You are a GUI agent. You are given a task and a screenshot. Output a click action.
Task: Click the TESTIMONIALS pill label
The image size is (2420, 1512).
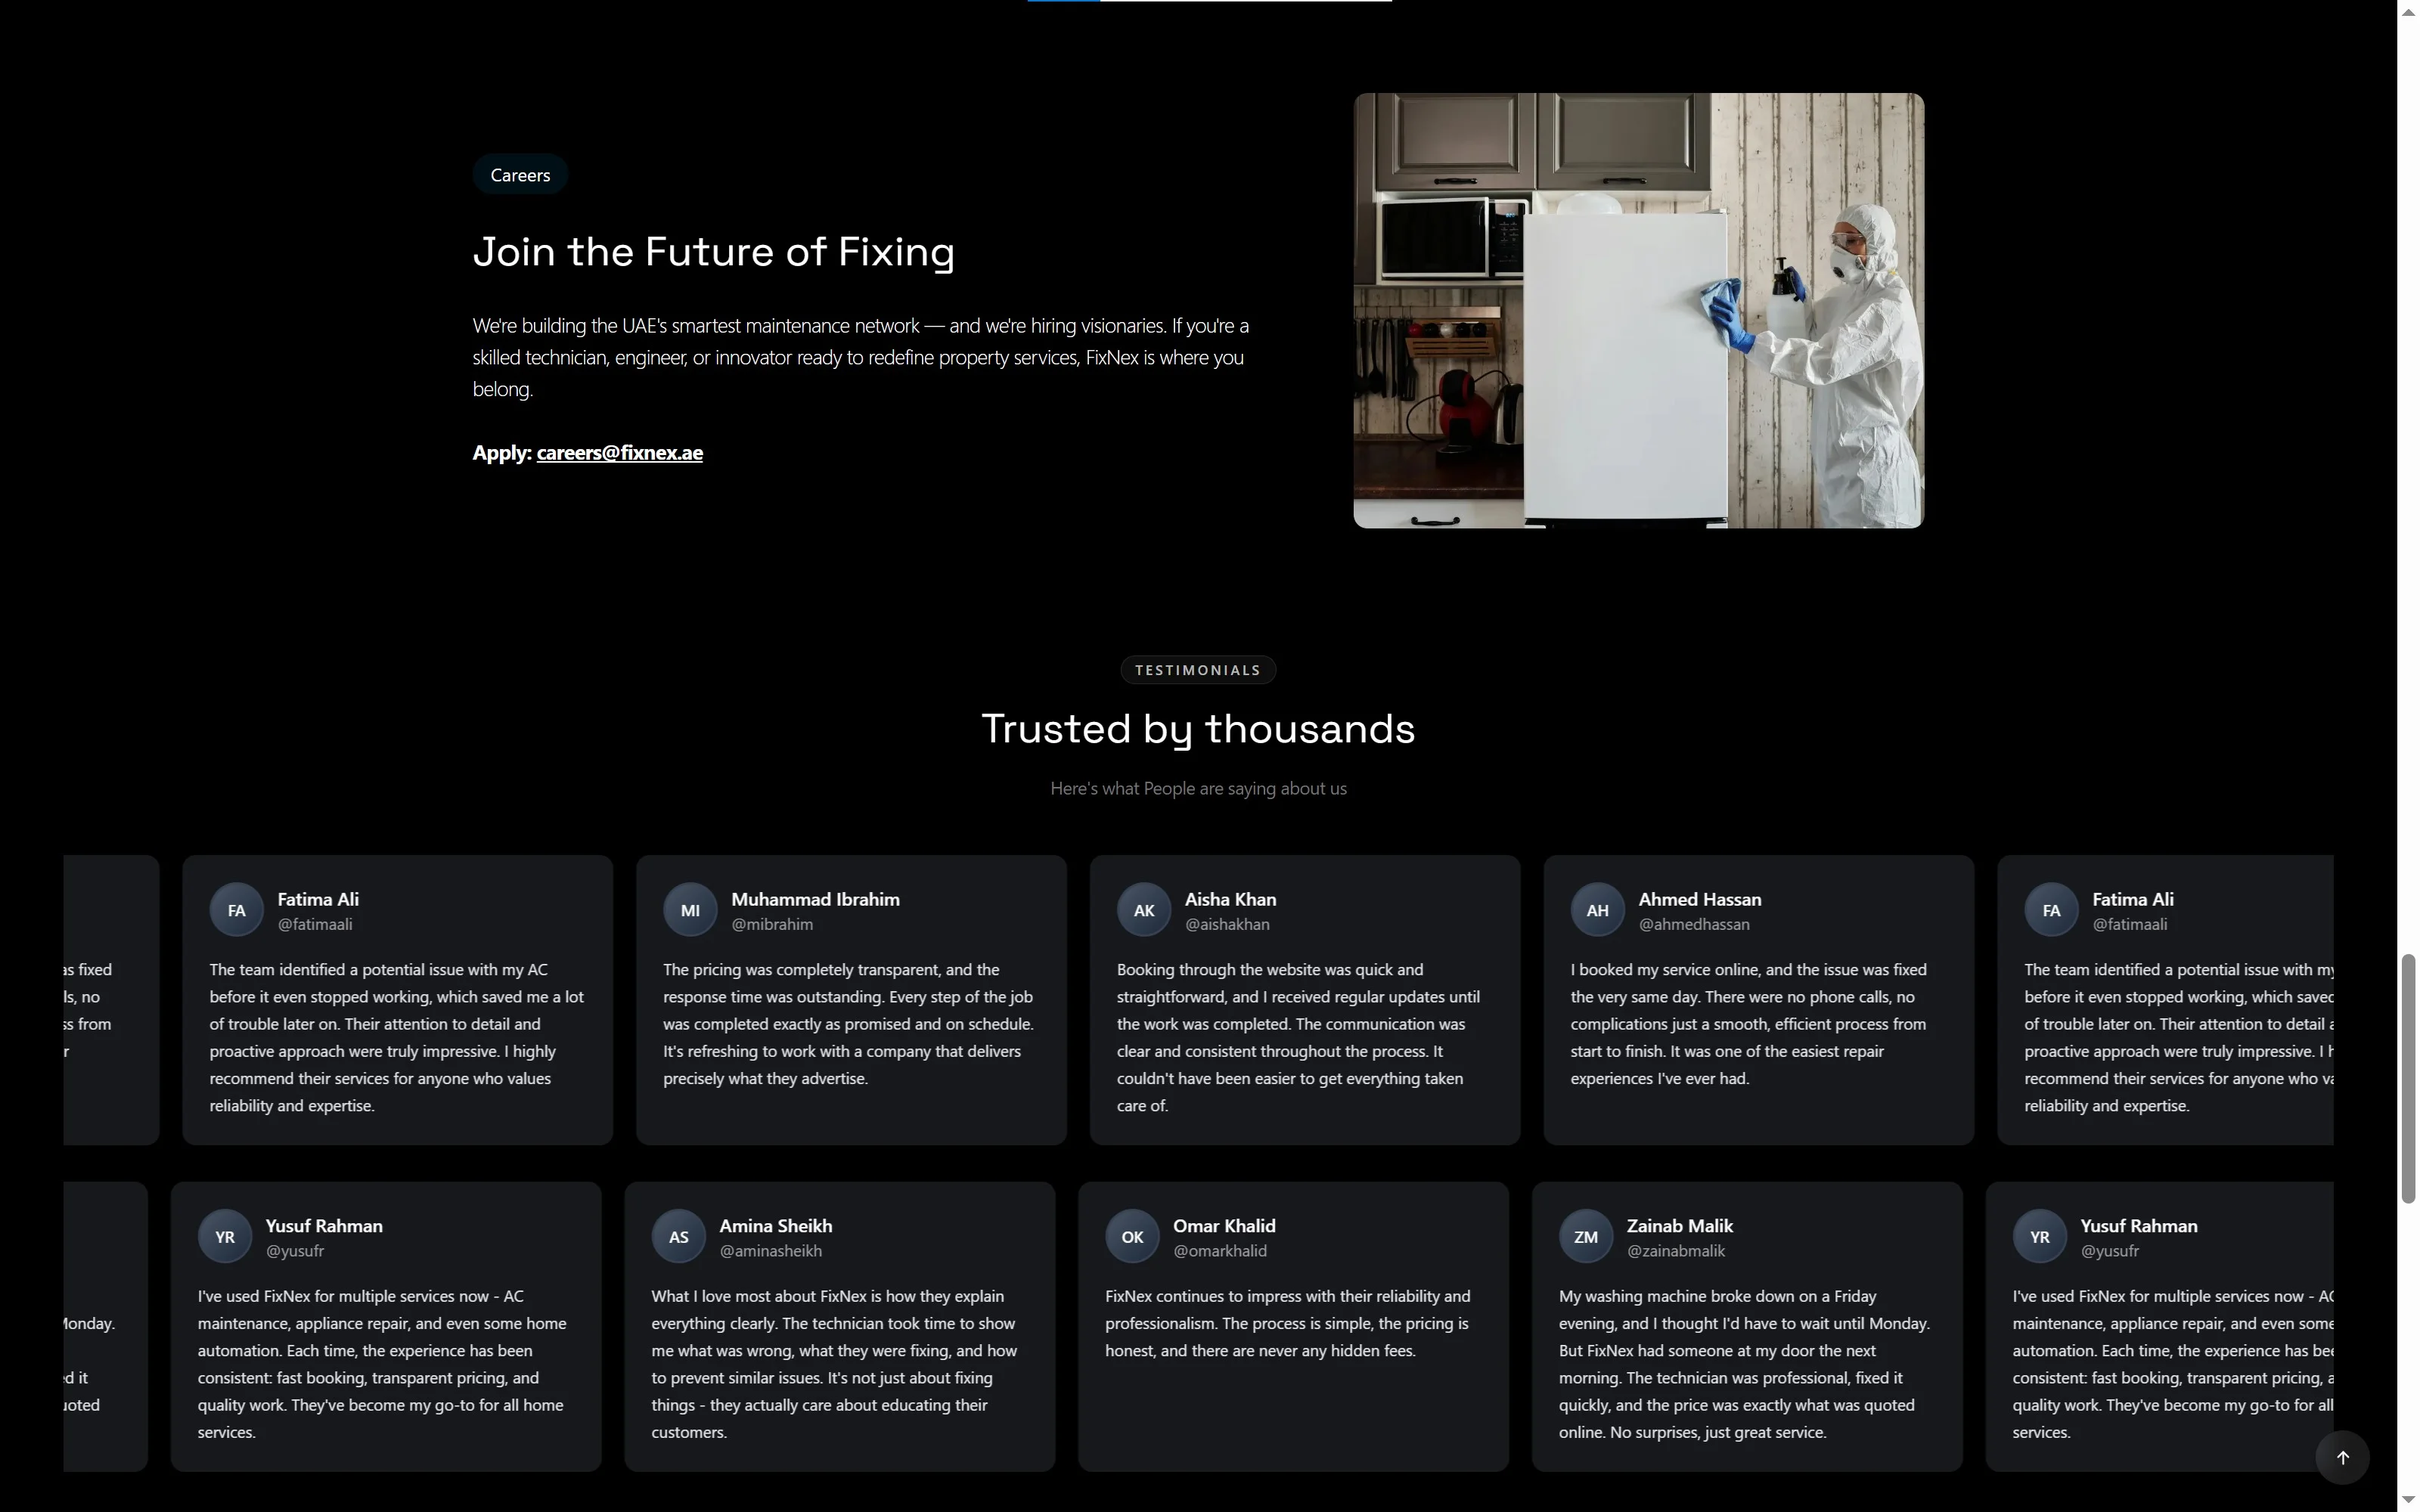tap(1197, 670)
